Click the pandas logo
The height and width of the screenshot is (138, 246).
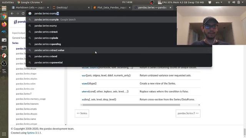click(x=20, y=22)
